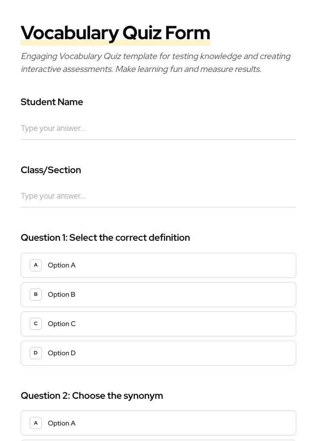Click the Class/Section answer field
Screen dimensions: 317x441
(x=158, y=196)
